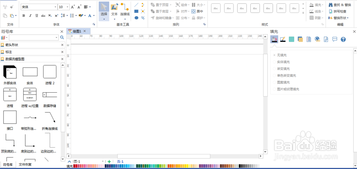Choose the crop tool icon
The image size is (357, 169).
click(143, 18)
